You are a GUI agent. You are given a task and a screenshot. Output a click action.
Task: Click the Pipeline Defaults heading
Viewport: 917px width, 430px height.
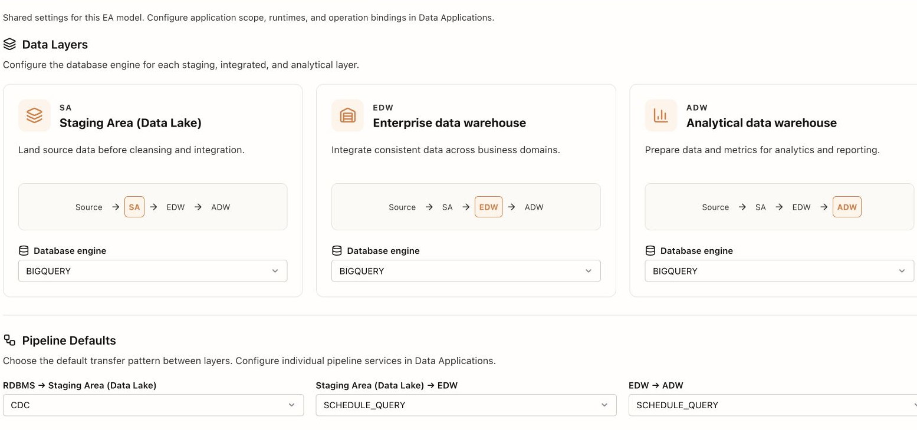tap(69, 340)
